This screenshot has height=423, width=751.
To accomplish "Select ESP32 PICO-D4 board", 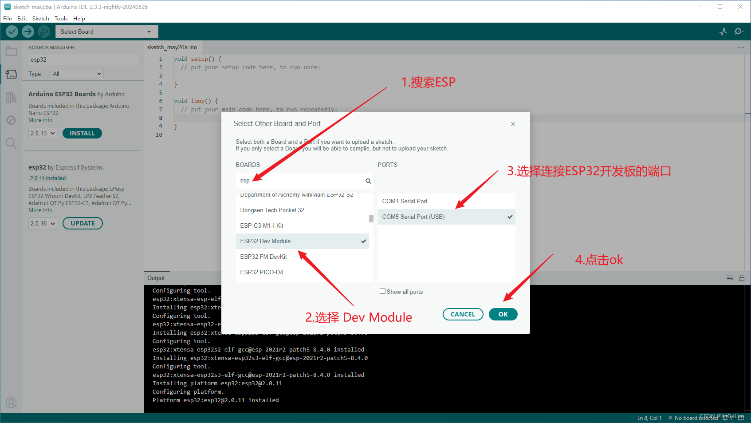I will click(x=303, y=272).
